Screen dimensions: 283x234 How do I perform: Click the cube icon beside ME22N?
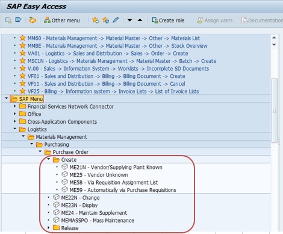tap(56, 197)
